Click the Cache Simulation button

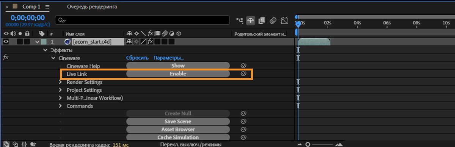tap(178, 137)
